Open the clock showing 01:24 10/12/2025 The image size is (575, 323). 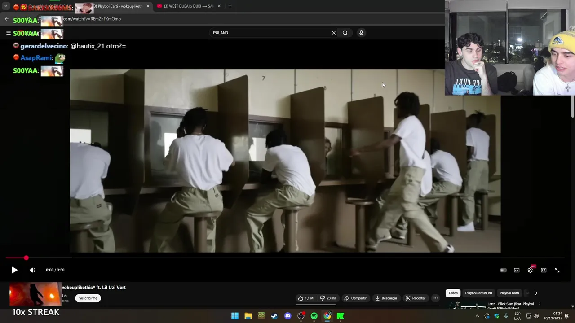553,316
